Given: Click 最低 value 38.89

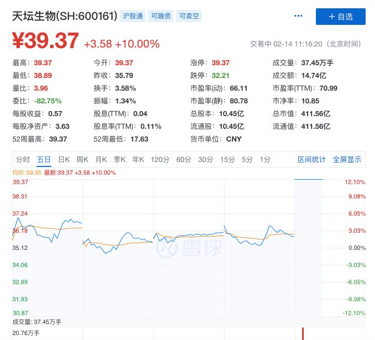Looking at the screenshot, I should [43, 76].
